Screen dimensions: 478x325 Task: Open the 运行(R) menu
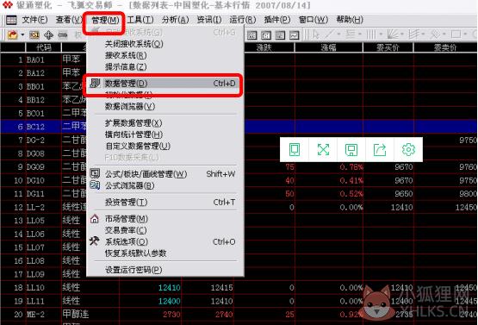pos(243,20)
